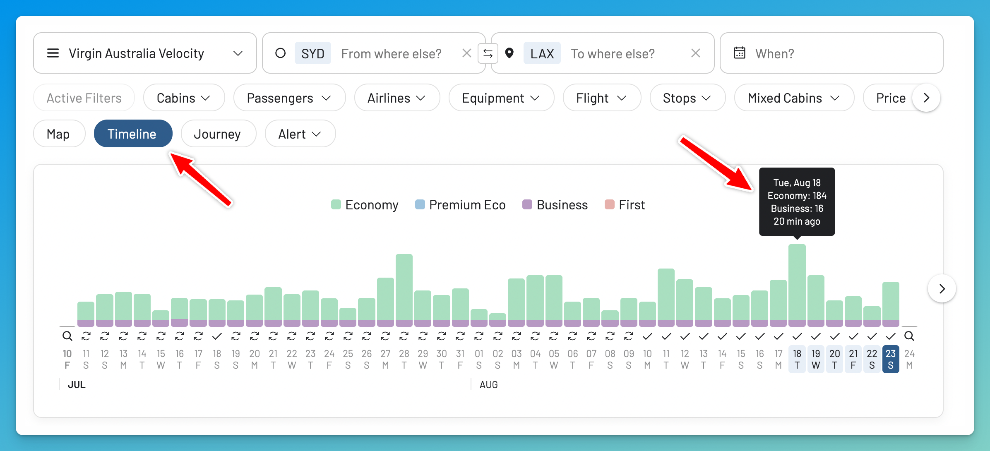Refresh availability for Aug 03
Viewport: 990px width, 451px height.
(517, 336)
